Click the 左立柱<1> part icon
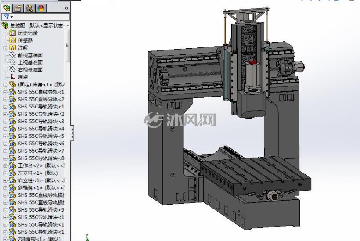This screenshot has width=360, height=241. point(12,173)
